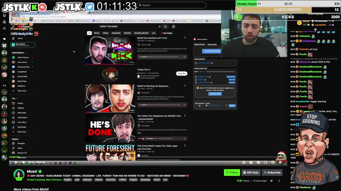Select the Live filter chip
The width and height of the screenshot is (341, 191).
click(153, 33)
